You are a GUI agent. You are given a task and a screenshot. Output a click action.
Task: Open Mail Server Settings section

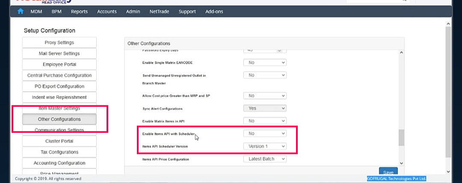point(59,54)
